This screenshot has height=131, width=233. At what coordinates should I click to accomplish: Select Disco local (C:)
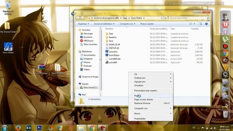coord(90,87)
